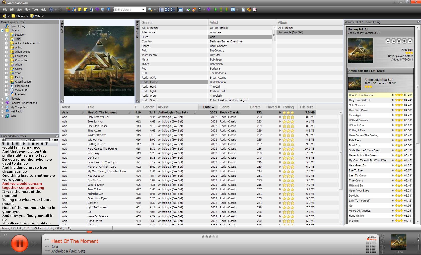Switch to album art grid view icon
The height and width of the screenshot is (255, 421).
167,10
